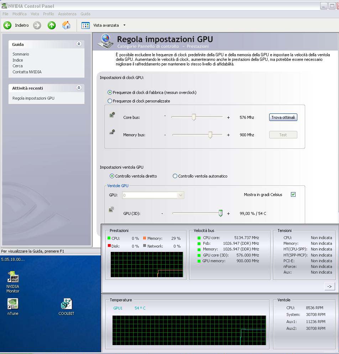Image resolution: width=339 pixels, height=354 pixels.
Task: Click the GPU (3D) fan speed slider thumb
Action: (220, 213)
